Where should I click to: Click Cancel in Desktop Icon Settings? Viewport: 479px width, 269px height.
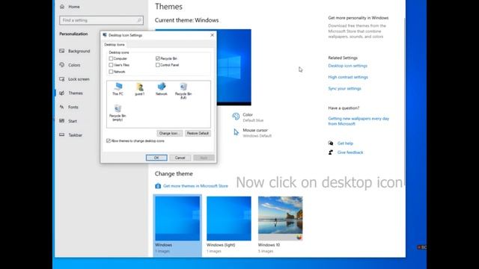(x=180, y=158)
